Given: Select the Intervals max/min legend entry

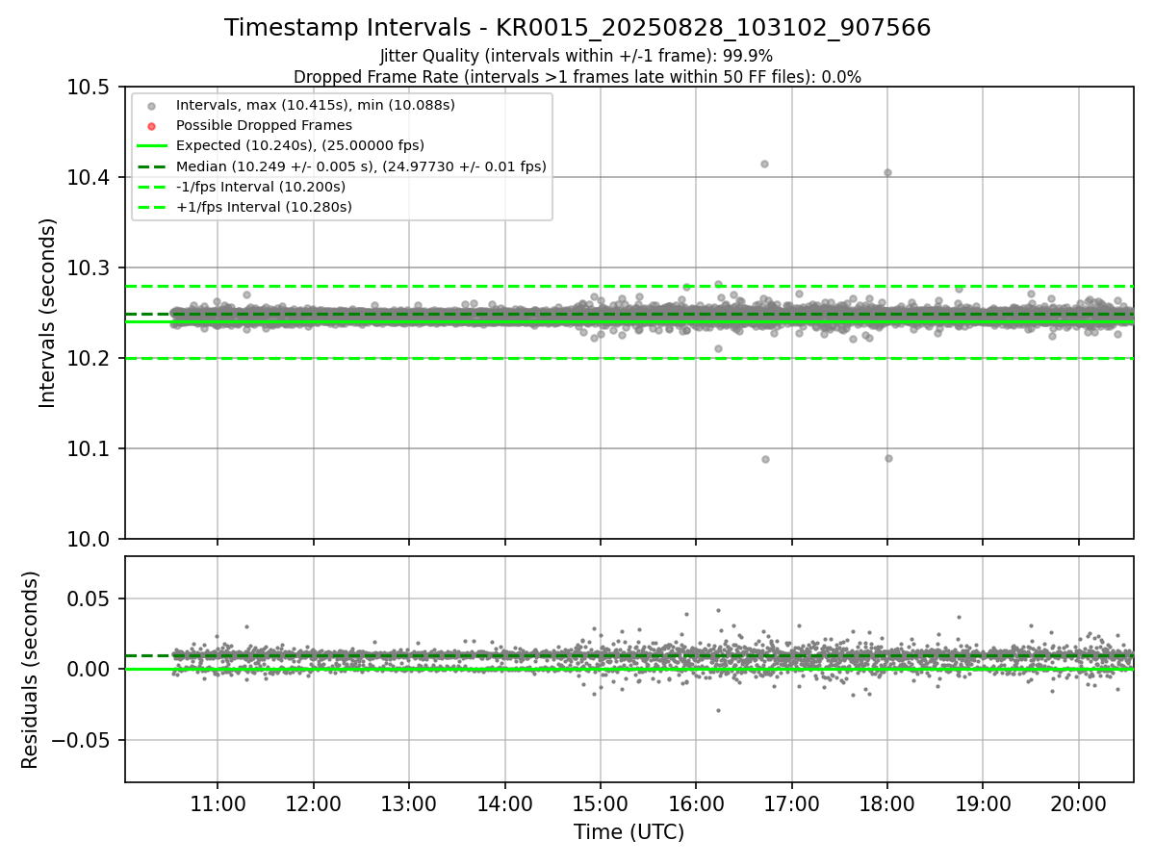Looking at the screenshot, I should [316, 105].
